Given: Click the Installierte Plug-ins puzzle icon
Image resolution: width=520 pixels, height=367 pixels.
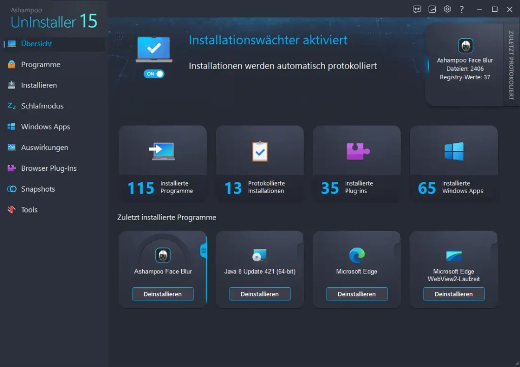Looking at the screenshot, I should click(x=357, y=151).
